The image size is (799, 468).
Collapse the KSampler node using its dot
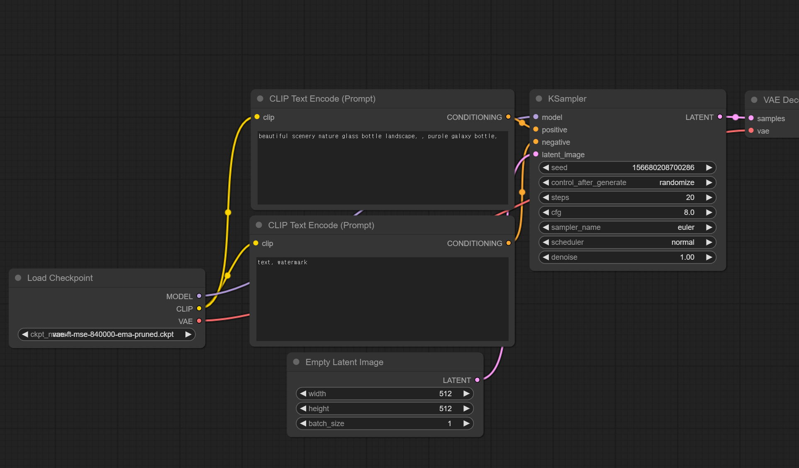click(x=539, y=99)
